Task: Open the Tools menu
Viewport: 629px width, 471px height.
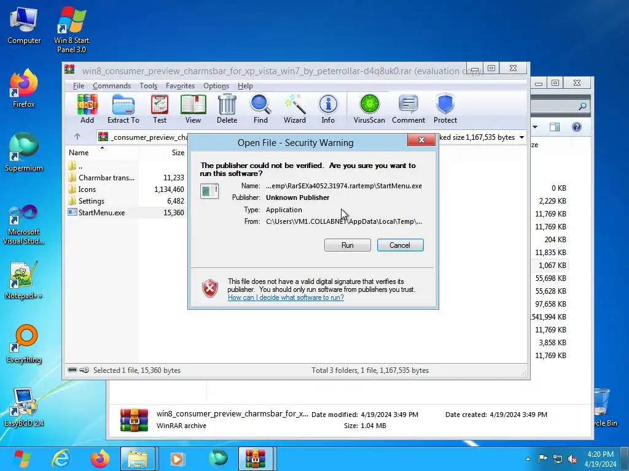Action: coord(148,86)
